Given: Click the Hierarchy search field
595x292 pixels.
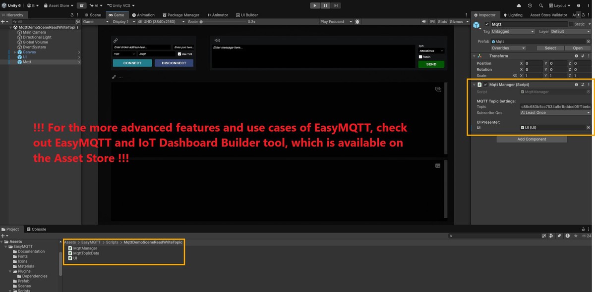Looking at the screenshot, I should (45, 22).
